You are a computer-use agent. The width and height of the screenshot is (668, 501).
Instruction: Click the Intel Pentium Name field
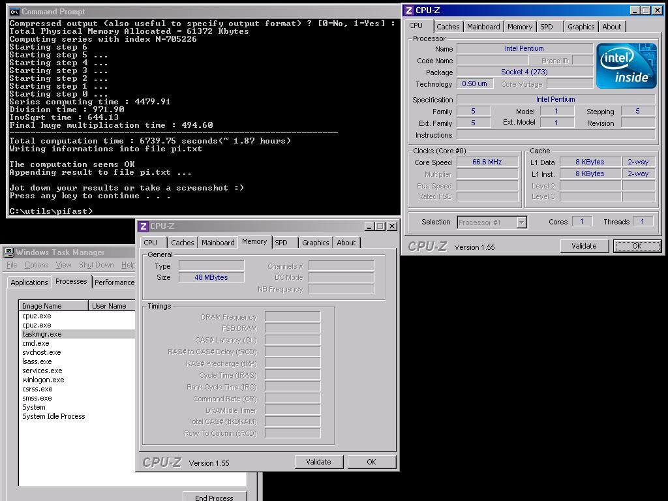coord(524,48)
